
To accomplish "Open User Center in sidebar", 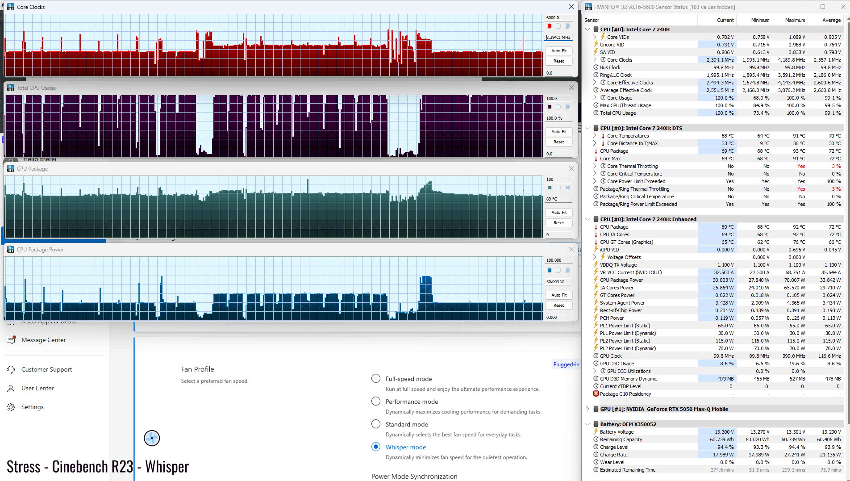I will pos(37,388).
